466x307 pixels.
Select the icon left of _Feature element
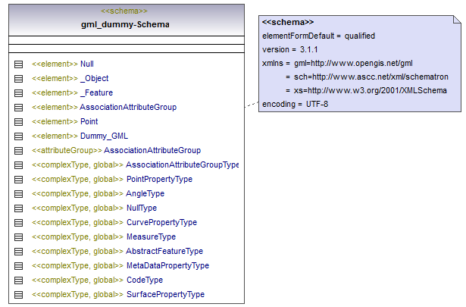tap(19, 93)
